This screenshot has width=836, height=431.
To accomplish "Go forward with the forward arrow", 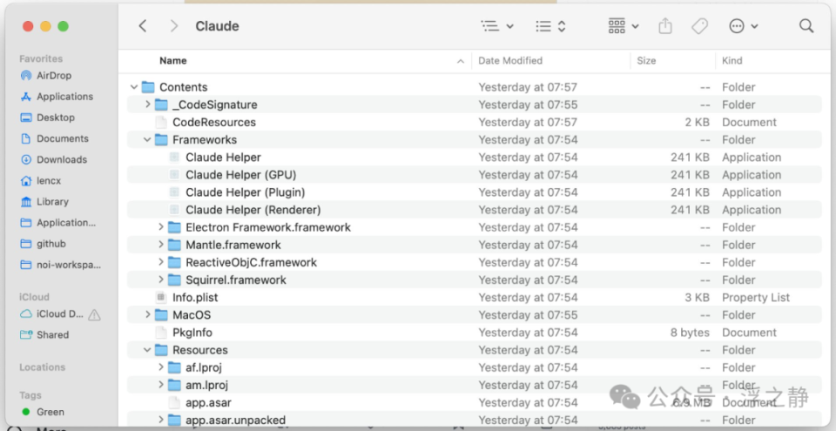I will [x=174, y=26].
